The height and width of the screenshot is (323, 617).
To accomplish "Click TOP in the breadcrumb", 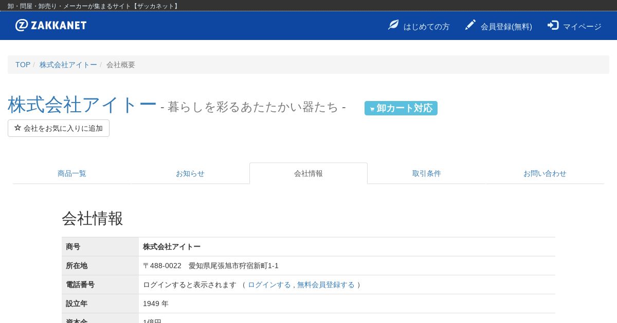I will [23, 65].
